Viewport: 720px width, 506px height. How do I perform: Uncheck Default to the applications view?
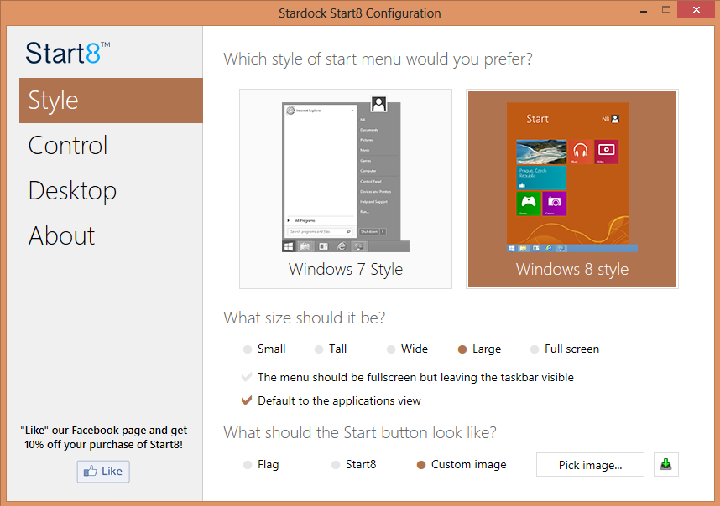tap(248, 400)
